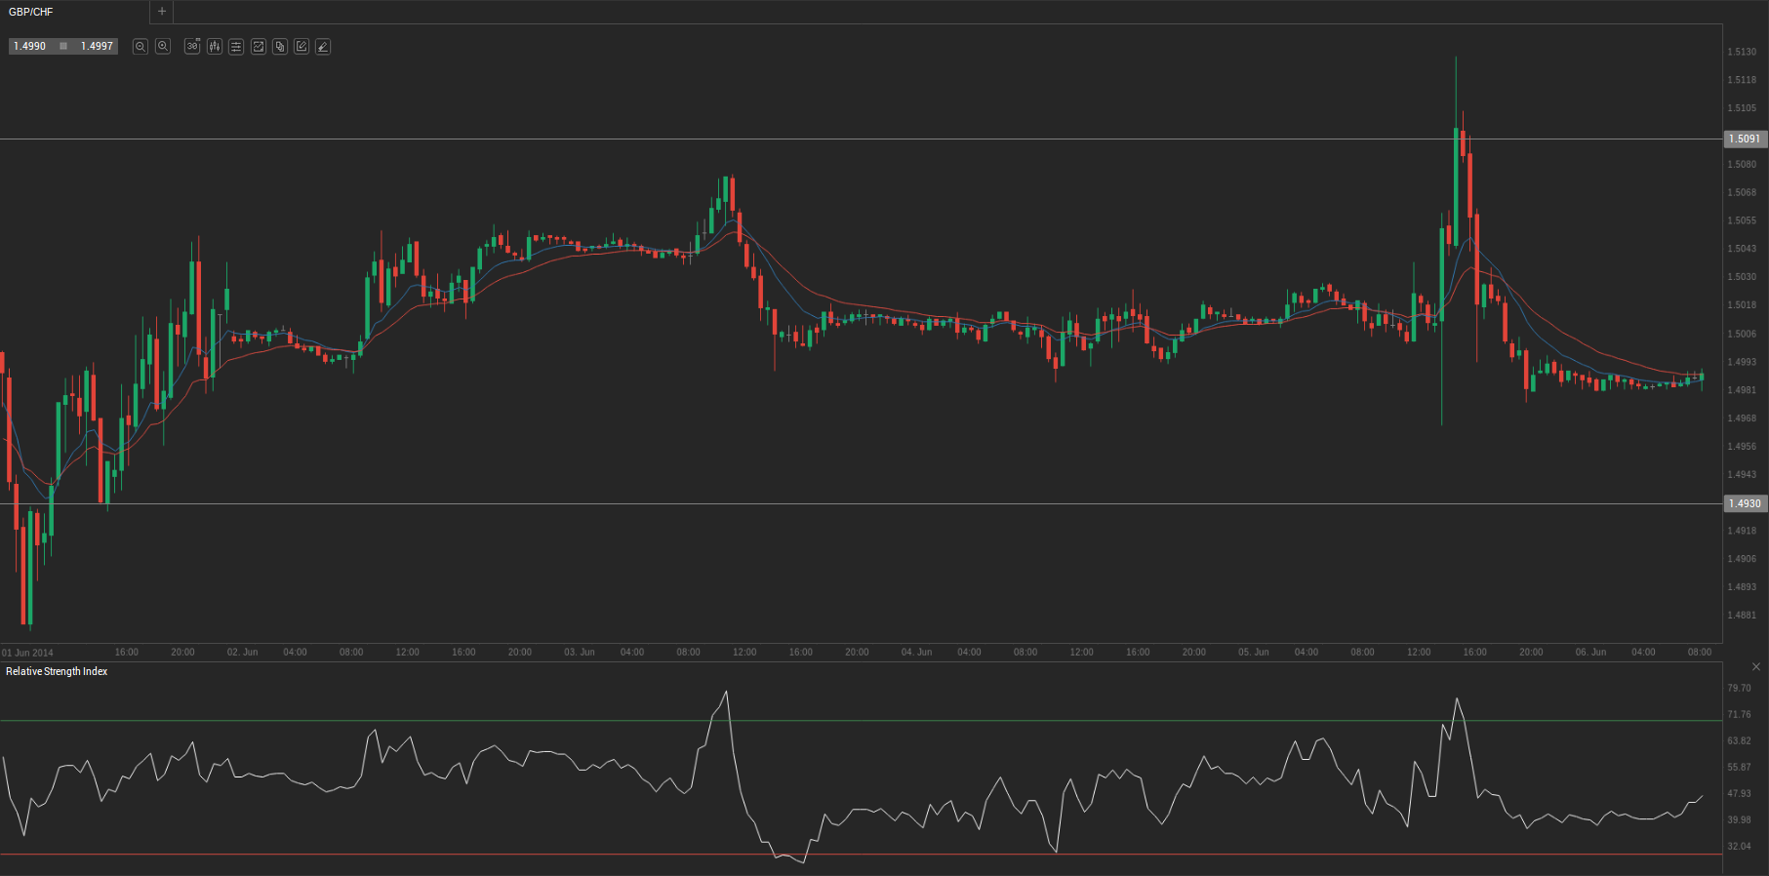The image size is (1769, 876).
Task: Click the 03. Jun date label
Action: tap(580, 652)
